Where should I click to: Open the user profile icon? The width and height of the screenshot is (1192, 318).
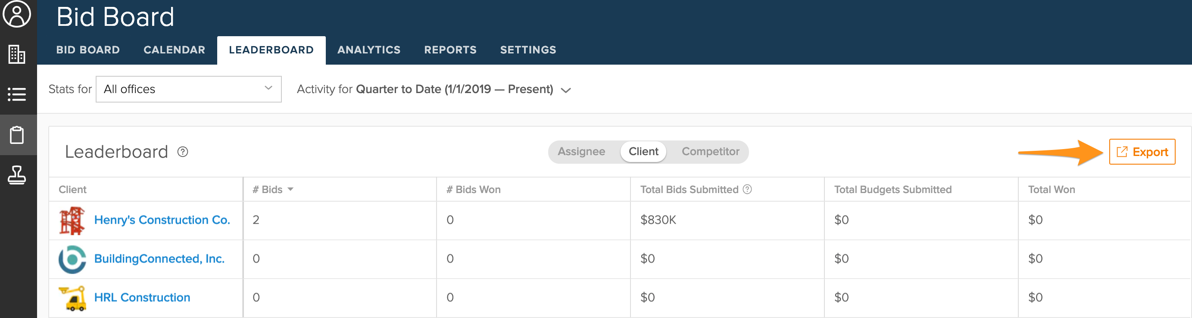[x=17, y=14]
